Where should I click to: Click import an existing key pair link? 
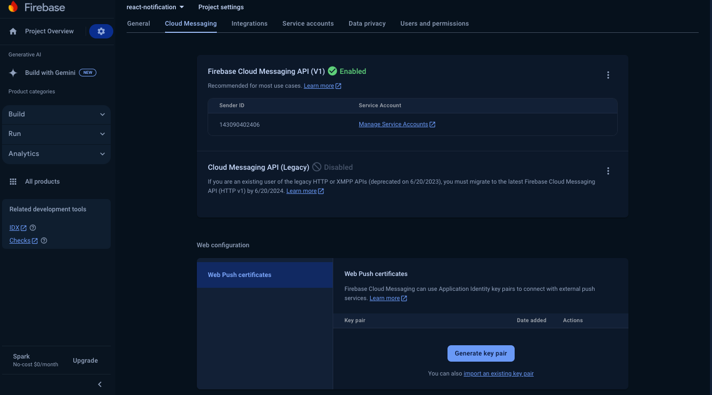coord(499,373)
